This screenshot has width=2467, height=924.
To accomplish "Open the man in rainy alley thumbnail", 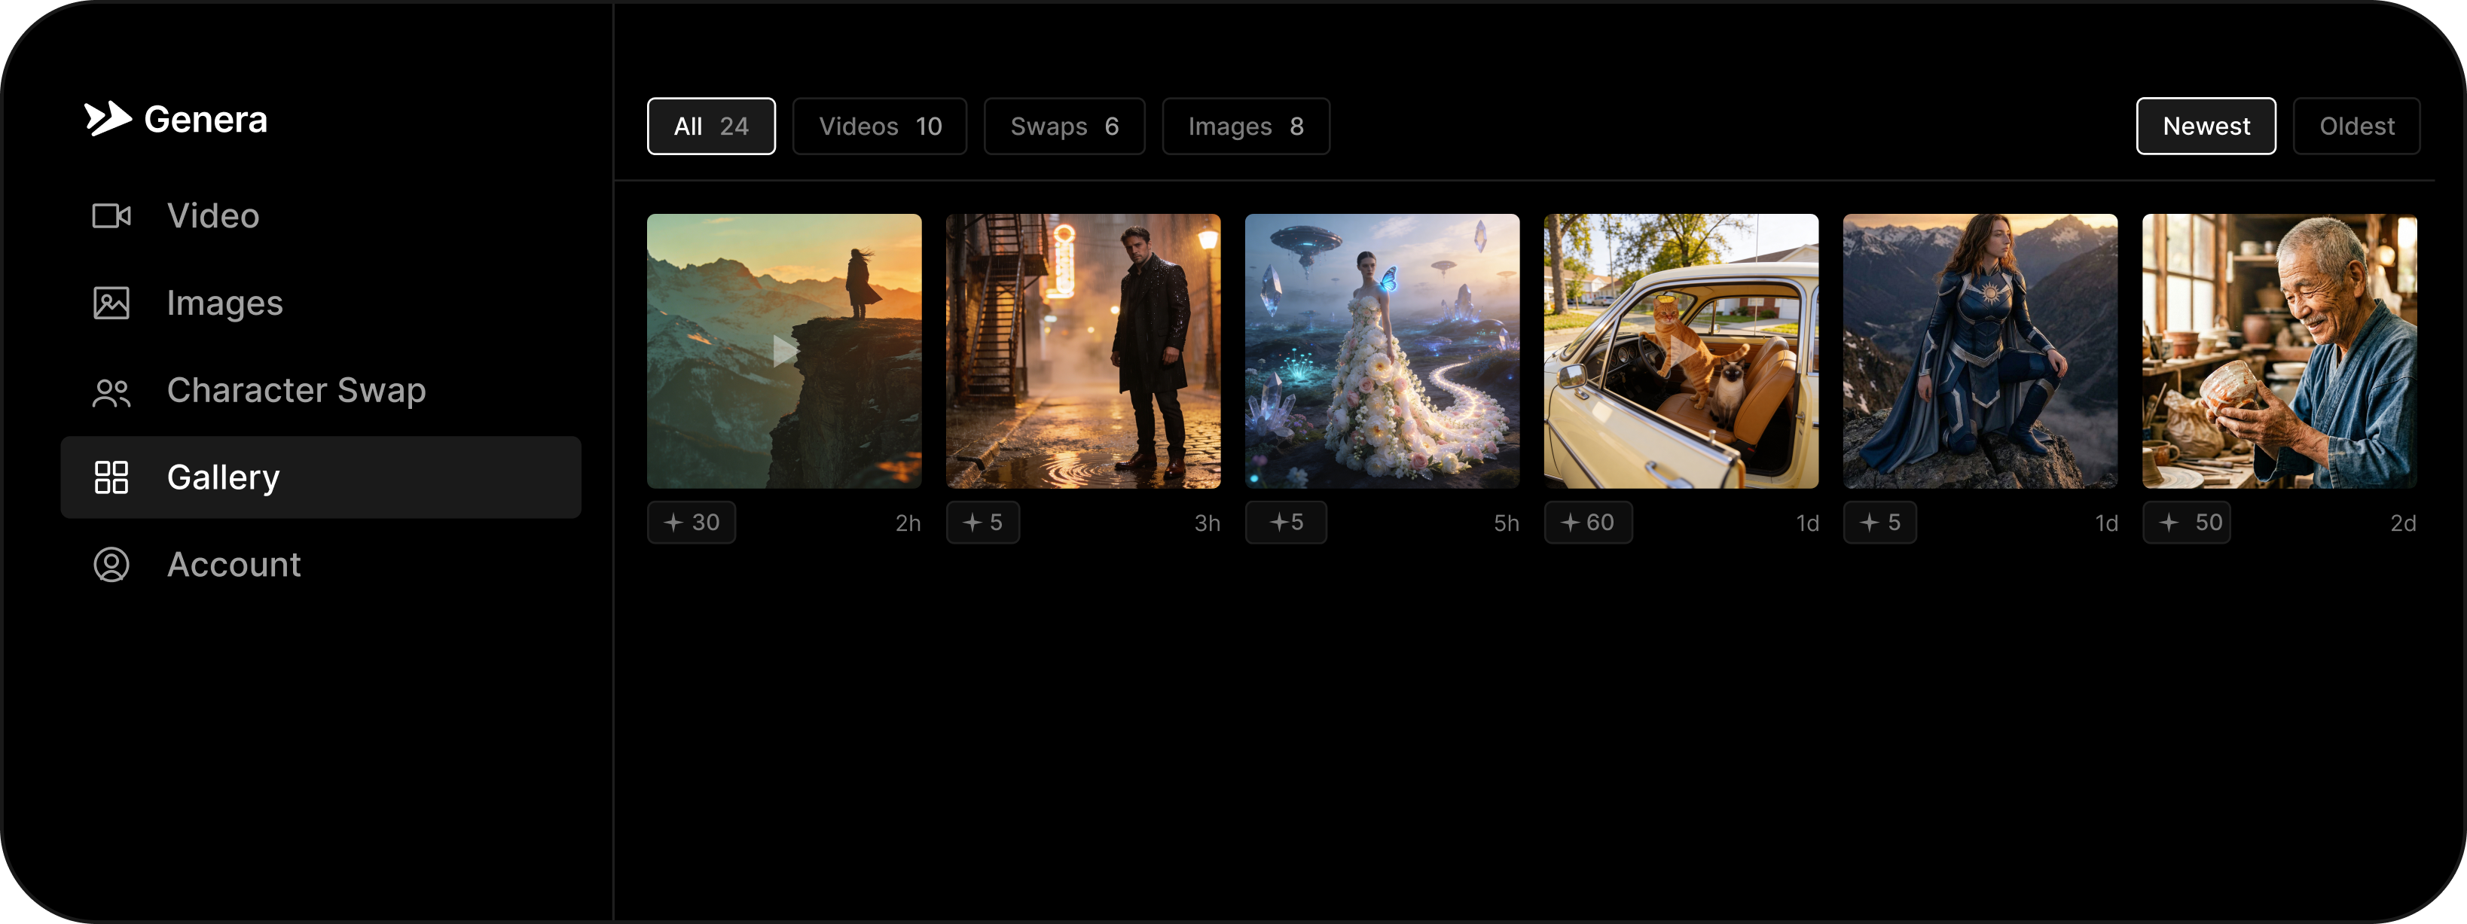I will (1082, 352).
